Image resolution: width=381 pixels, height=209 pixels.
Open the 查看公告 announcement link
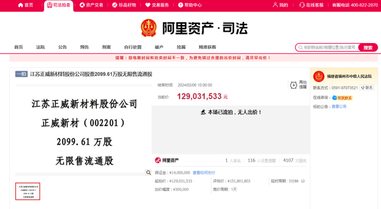(x=339, y=107)
